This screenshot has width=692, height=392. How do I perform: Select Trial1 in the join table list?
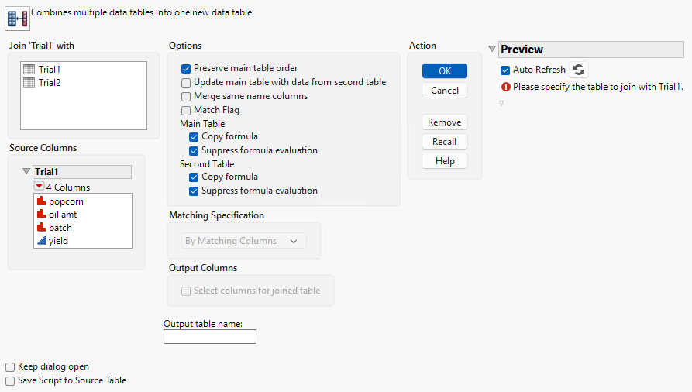tap(50, 70)
